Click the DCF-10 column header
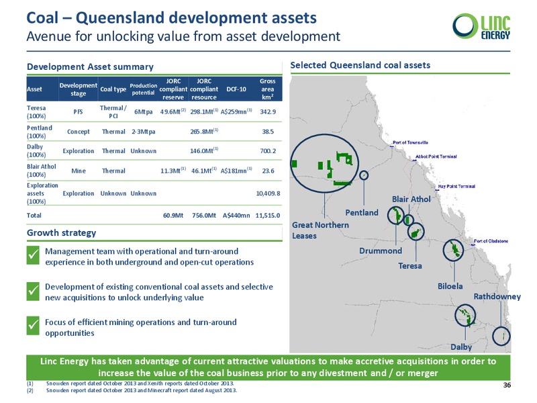The image size is (537, 403). (236, 89)
